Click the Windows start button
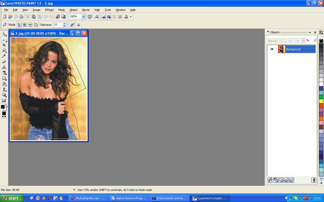The height and width of the screenshot is (202, 324). [12, 198]
